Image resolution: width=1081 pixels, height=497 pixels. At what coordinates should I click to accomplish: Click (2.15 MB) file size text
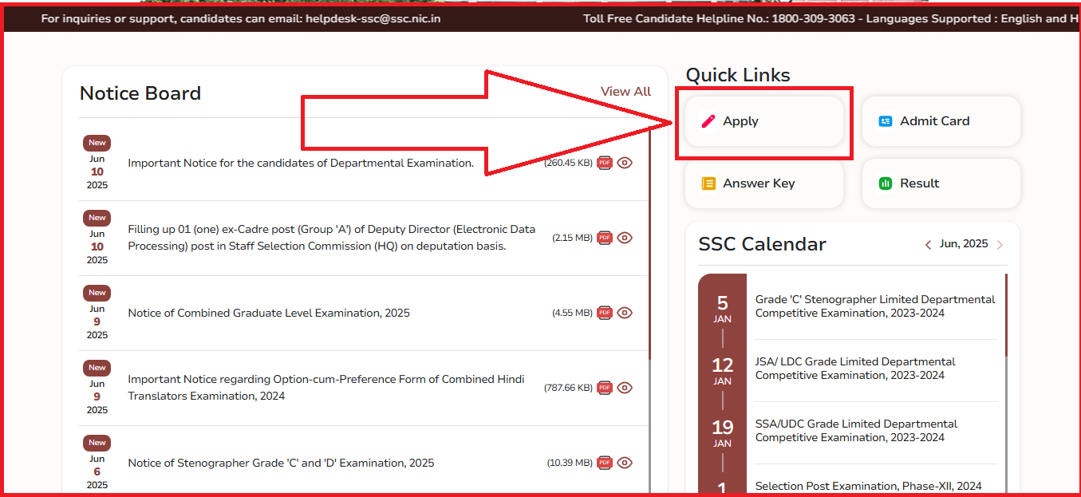click(572, 238)
